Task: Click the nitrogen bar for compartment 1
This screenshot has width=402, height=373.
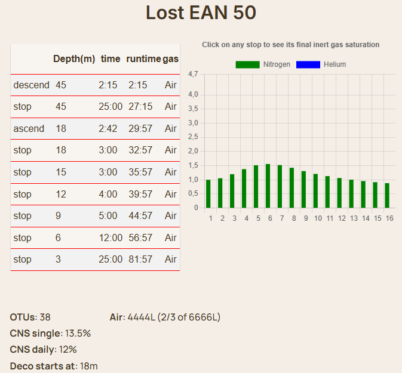Action: pyautogui.click(x=208, y=194)
